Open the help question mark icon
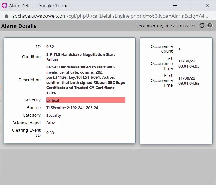Screen dimensions: 216x185 point(210,26)
